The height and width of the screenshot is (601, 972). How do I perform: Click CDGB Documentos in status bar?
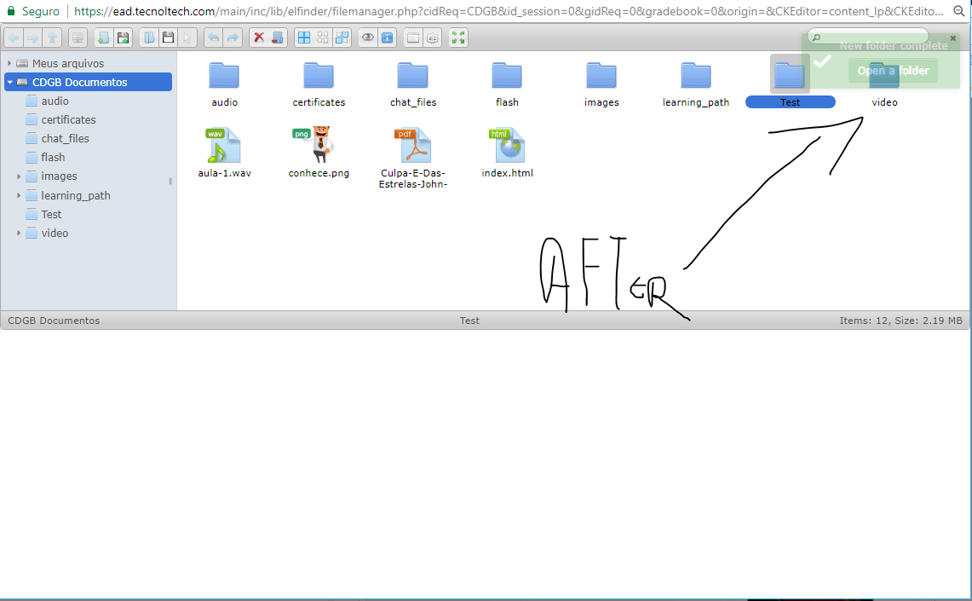[54, 321]
